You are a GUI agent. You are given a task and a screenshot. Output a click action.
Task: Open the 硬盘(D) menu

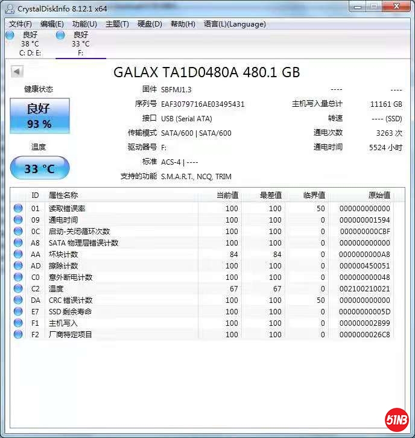click(x=150, y=24)
